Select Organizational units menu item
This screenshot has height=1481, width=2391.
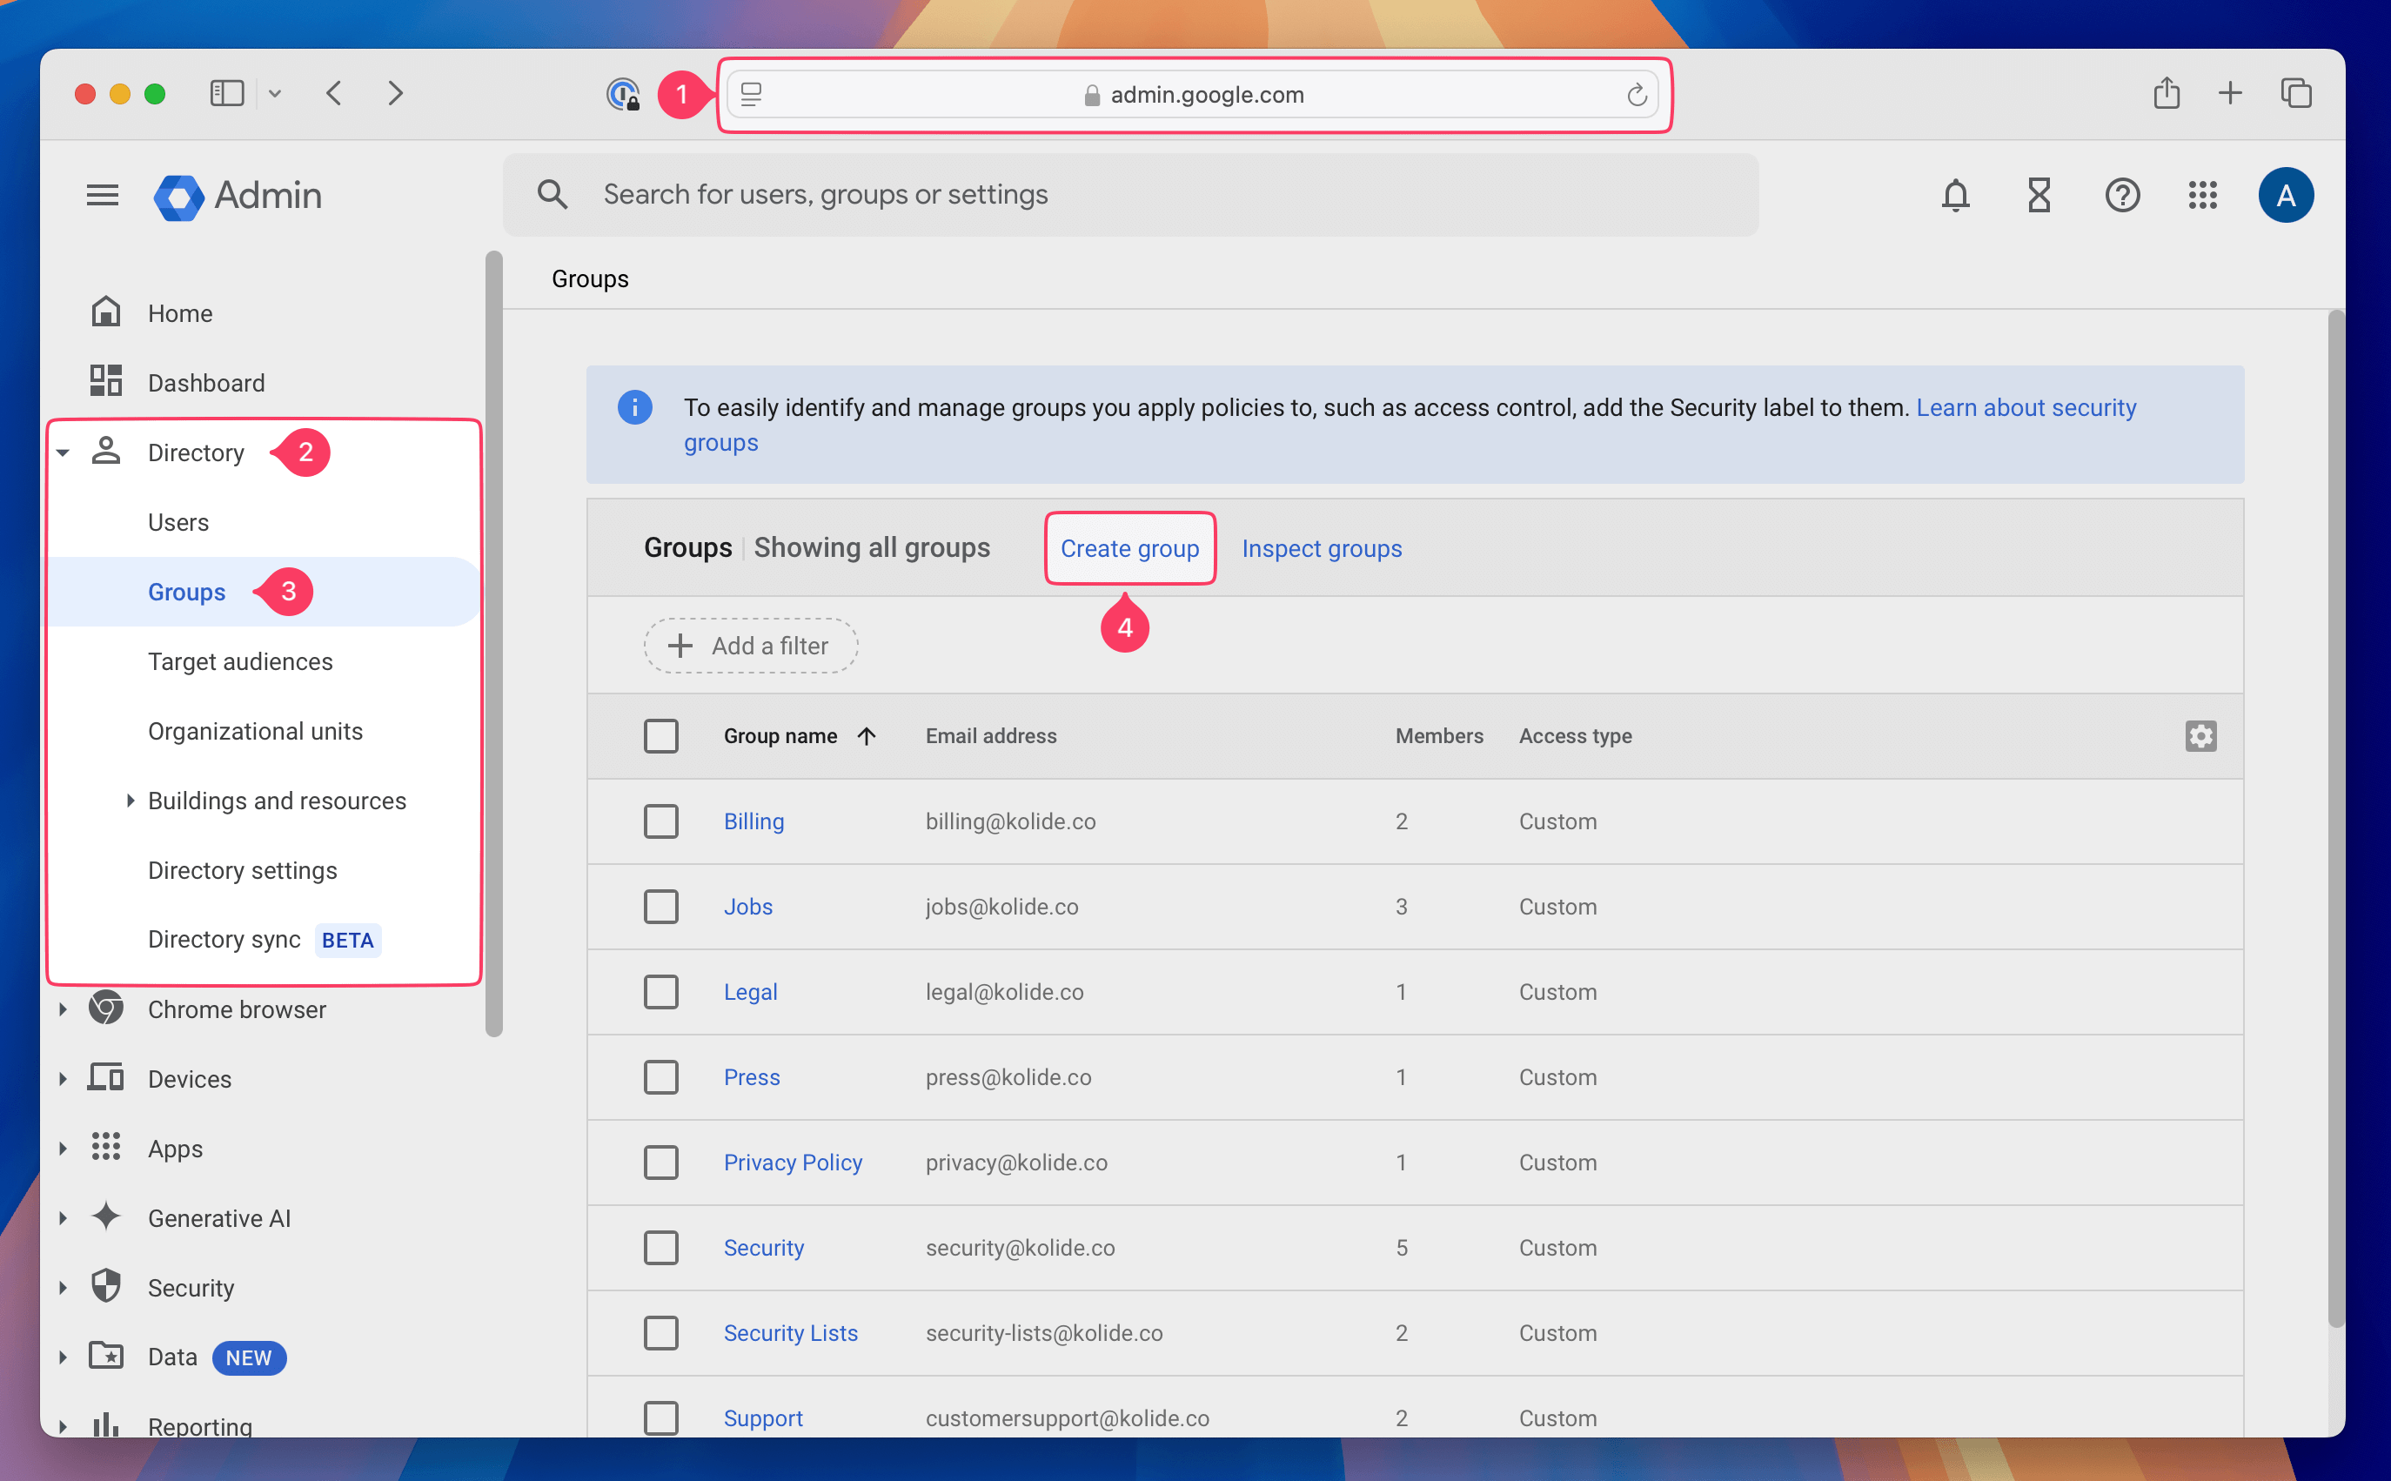point(255,731)
